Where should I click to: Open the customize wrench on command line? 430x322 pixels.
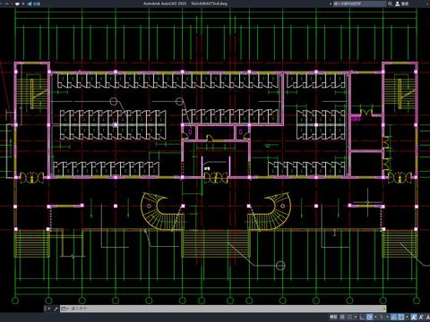(x=56, y=309)
